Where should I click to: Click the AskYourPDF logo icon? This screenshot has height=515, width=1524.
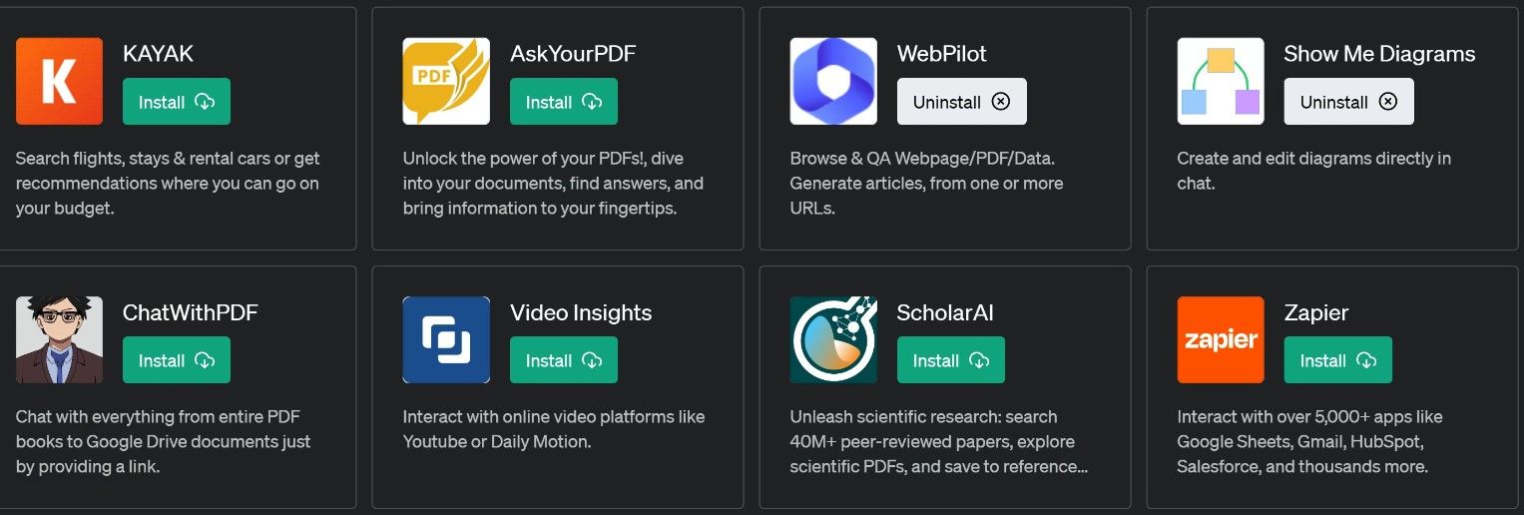pos(446,81)
